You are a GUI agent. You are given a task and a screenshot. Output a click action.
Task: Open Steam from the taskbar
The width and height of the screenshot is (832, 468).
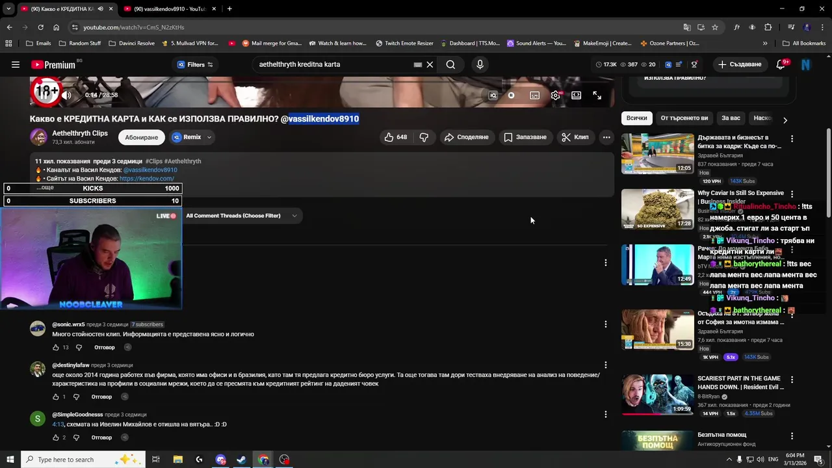click(241, 460)
